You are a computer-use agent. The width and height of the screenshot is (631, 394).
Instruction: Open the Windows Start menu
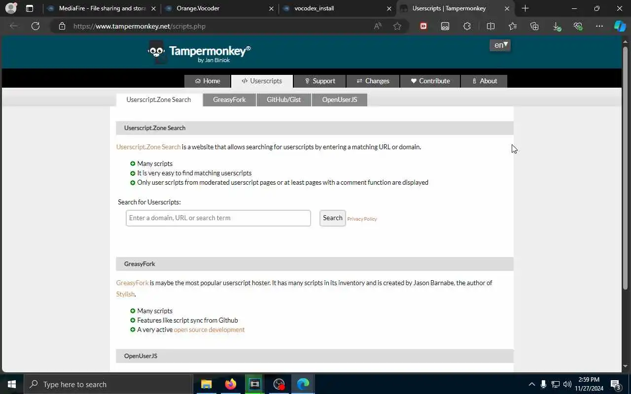(x=12, y=384)
